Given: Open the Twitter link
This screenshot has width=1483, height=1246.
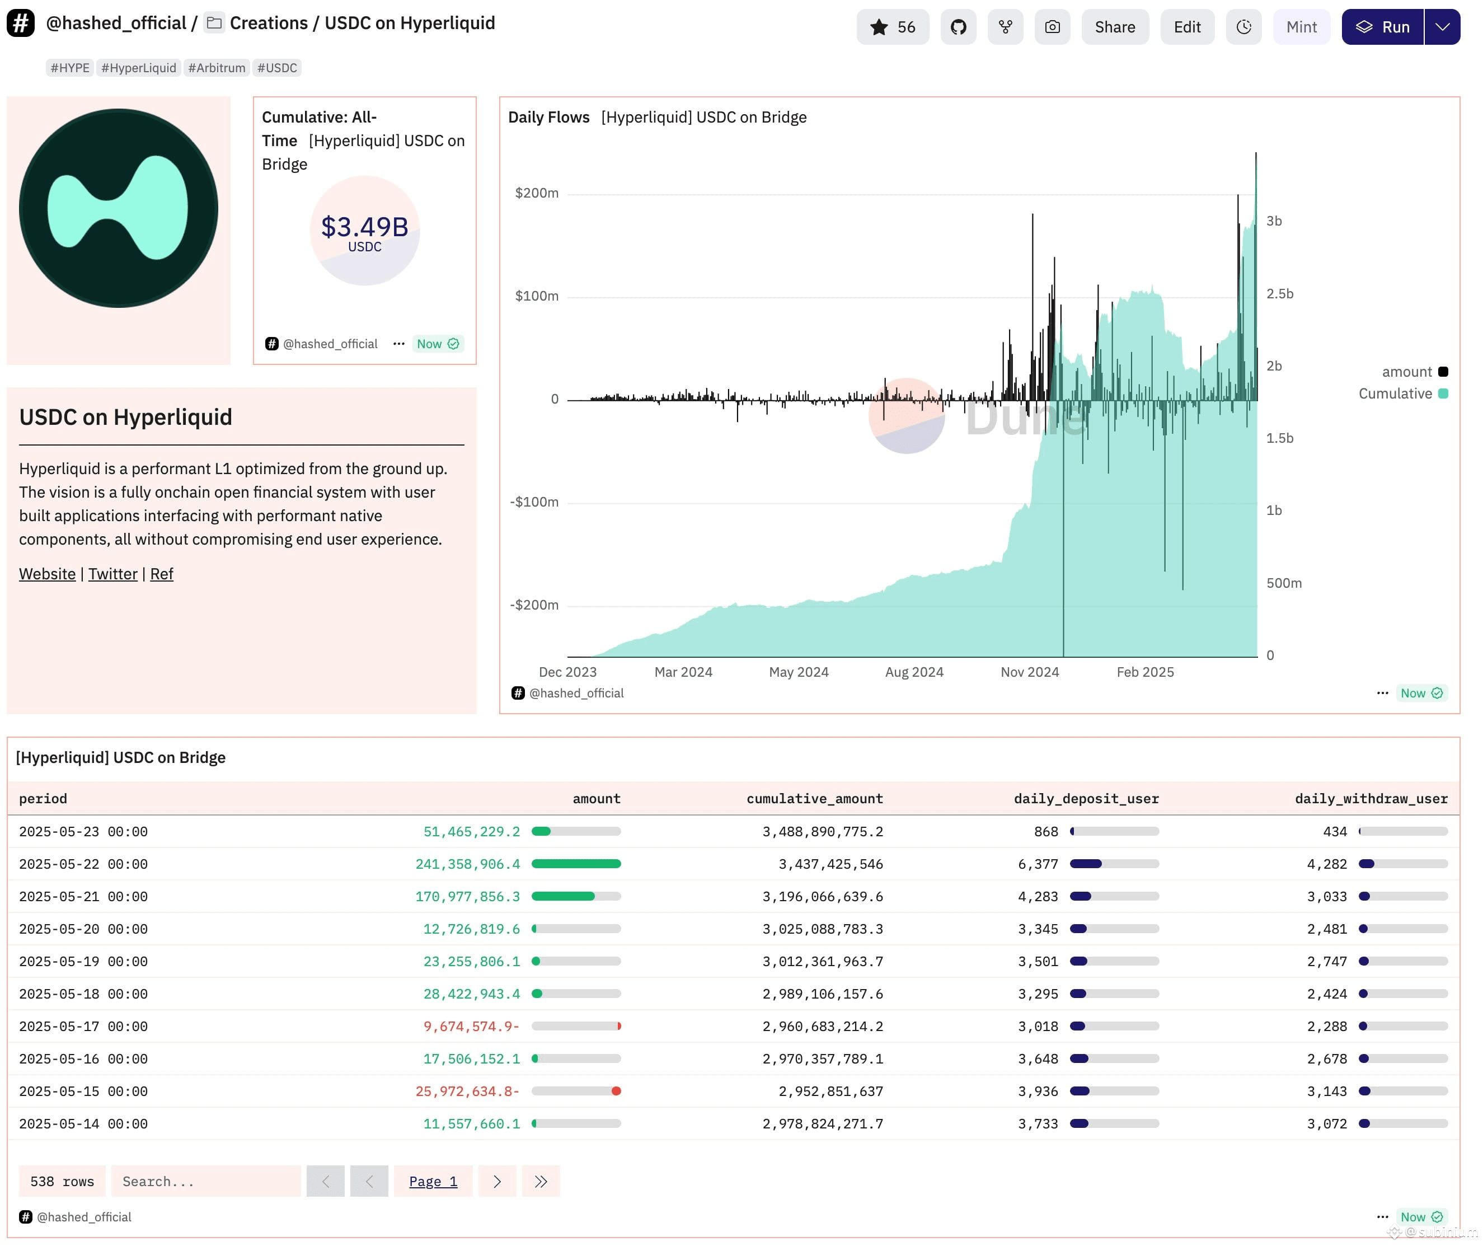Looking at the screenshot, I should (x=113, y=574).
